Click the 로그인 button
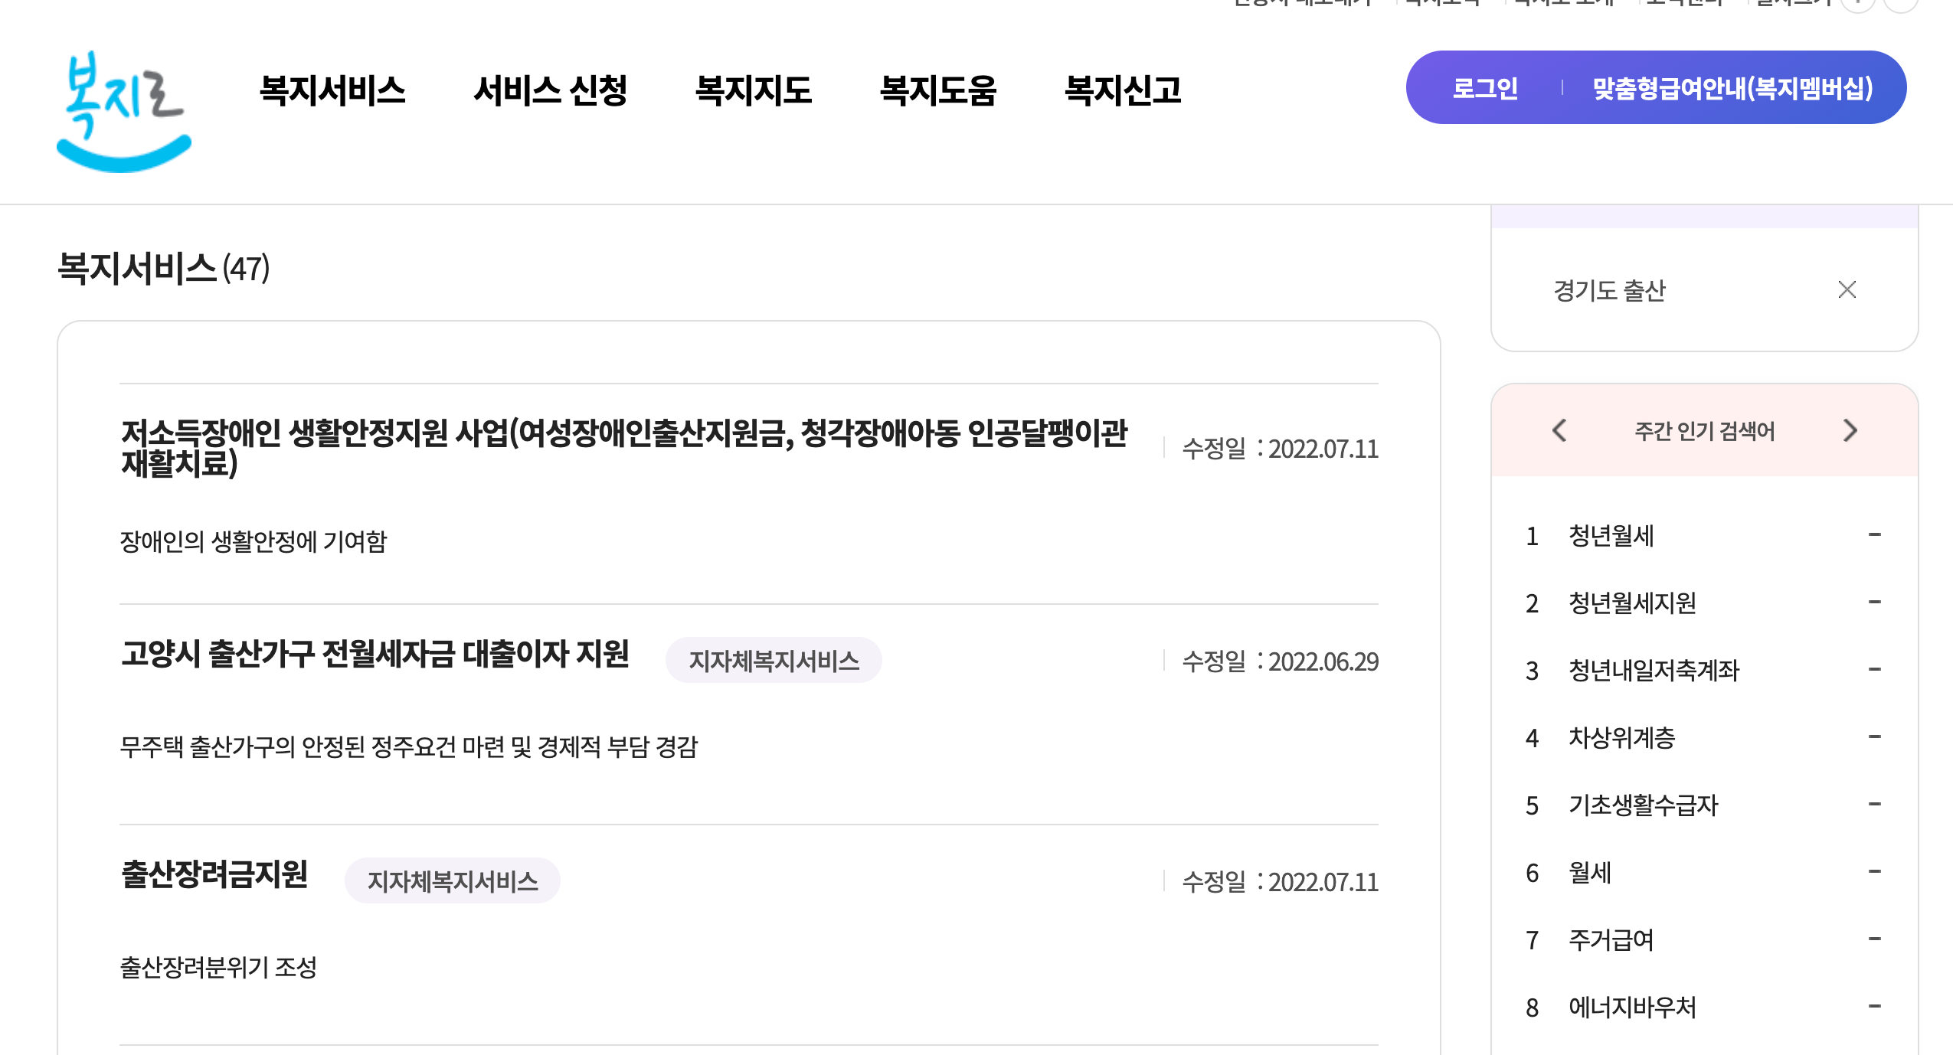Screen dimensions: 1953x1055 pyautogui.click(x=1485, y=88)
